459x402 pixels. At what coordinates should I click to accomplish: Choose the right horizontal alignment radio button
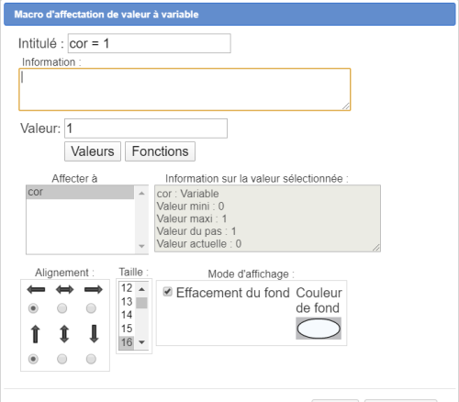(x=91, y=308)
